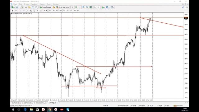Open the Сервис menu

pos(42,4)
